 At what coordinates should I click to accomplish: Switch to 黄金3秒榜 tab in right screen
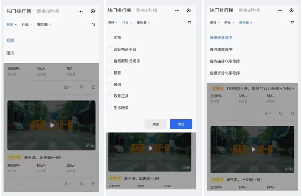(249, 10)
